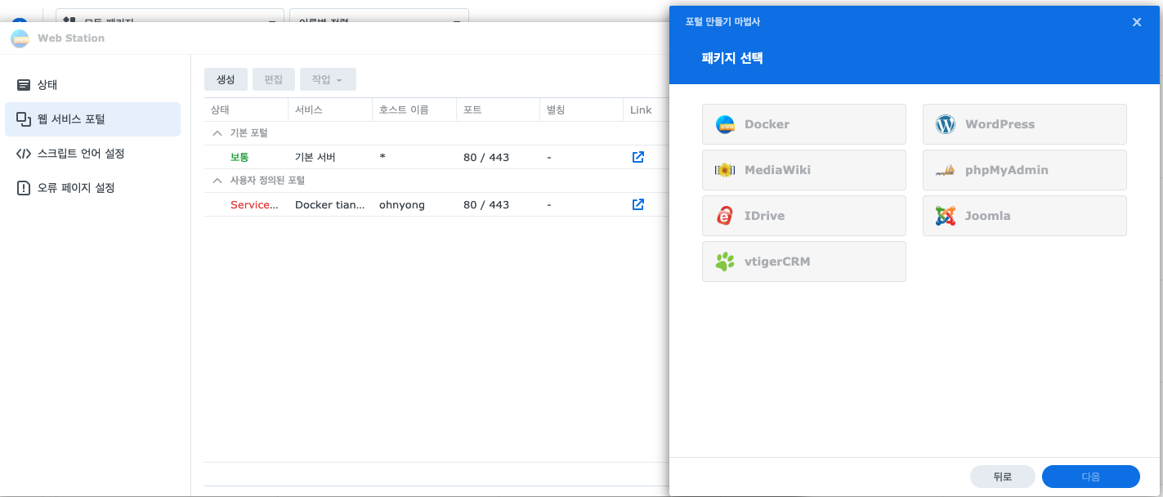1163x497 pixels.
Task: Click the 포트 column header
Action: tap(499, 110)
